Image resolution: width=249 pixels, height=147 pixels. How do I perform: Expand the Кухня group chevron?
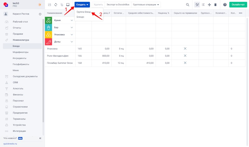72,20
